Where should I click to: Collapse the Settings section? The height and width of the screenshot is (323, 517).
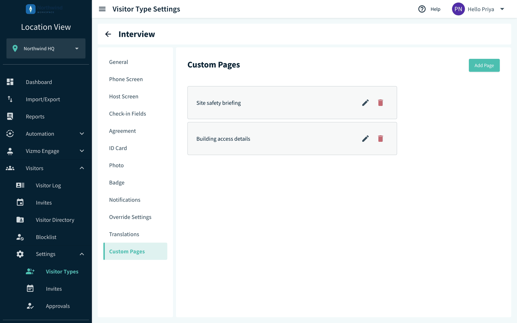point(82,254)
